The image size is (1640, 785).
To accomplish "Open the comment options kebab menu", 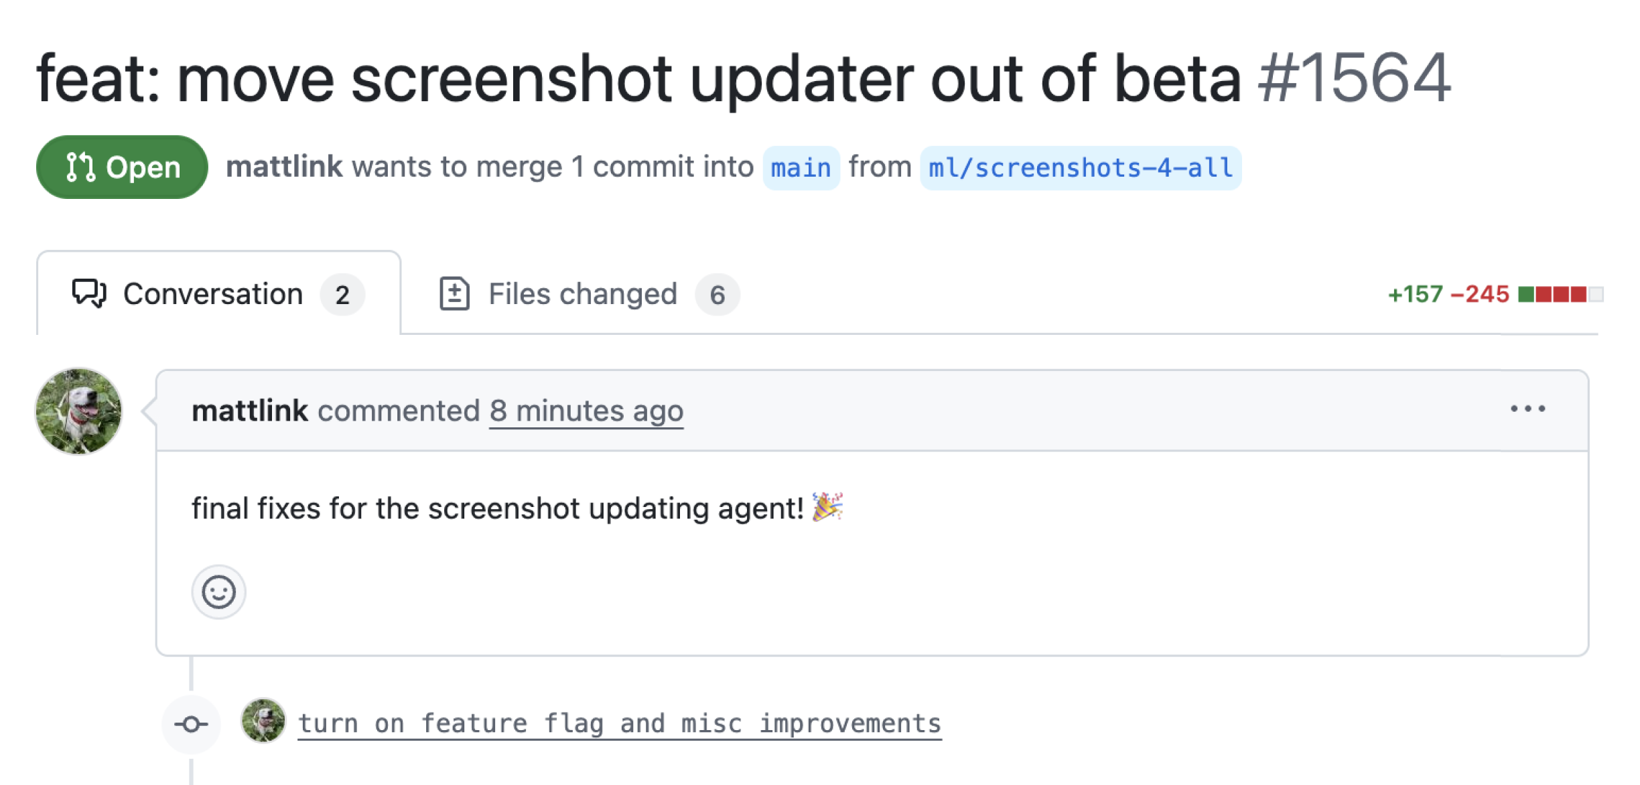I will (1528, 409).
